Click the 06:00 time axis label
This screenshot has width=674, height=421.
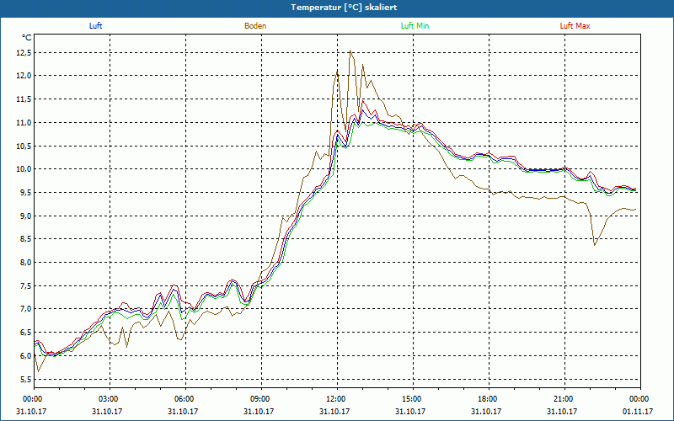pyautogui.click(x=185, y=399)
